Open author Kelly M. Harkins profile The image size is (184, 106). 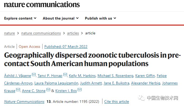[82, 76]
